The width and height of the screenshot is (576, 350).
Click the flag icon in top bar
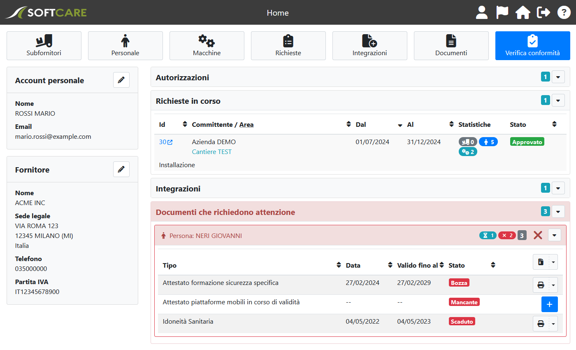coord(502,12)
